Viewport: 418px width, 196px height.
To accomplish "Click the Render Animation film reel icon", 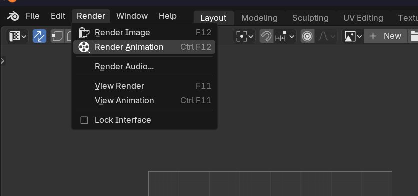I will click(84, 47).
